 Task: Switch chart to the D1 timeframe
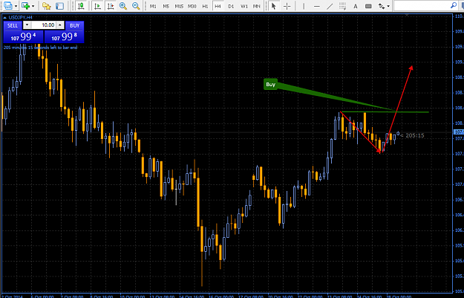[231, 6]
